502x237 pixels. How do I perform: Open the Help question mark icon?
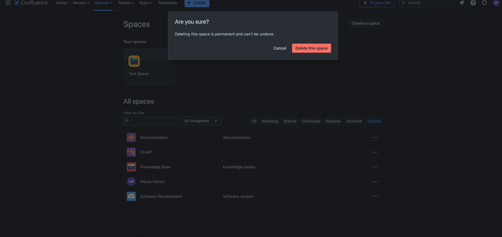coord(473,3)
